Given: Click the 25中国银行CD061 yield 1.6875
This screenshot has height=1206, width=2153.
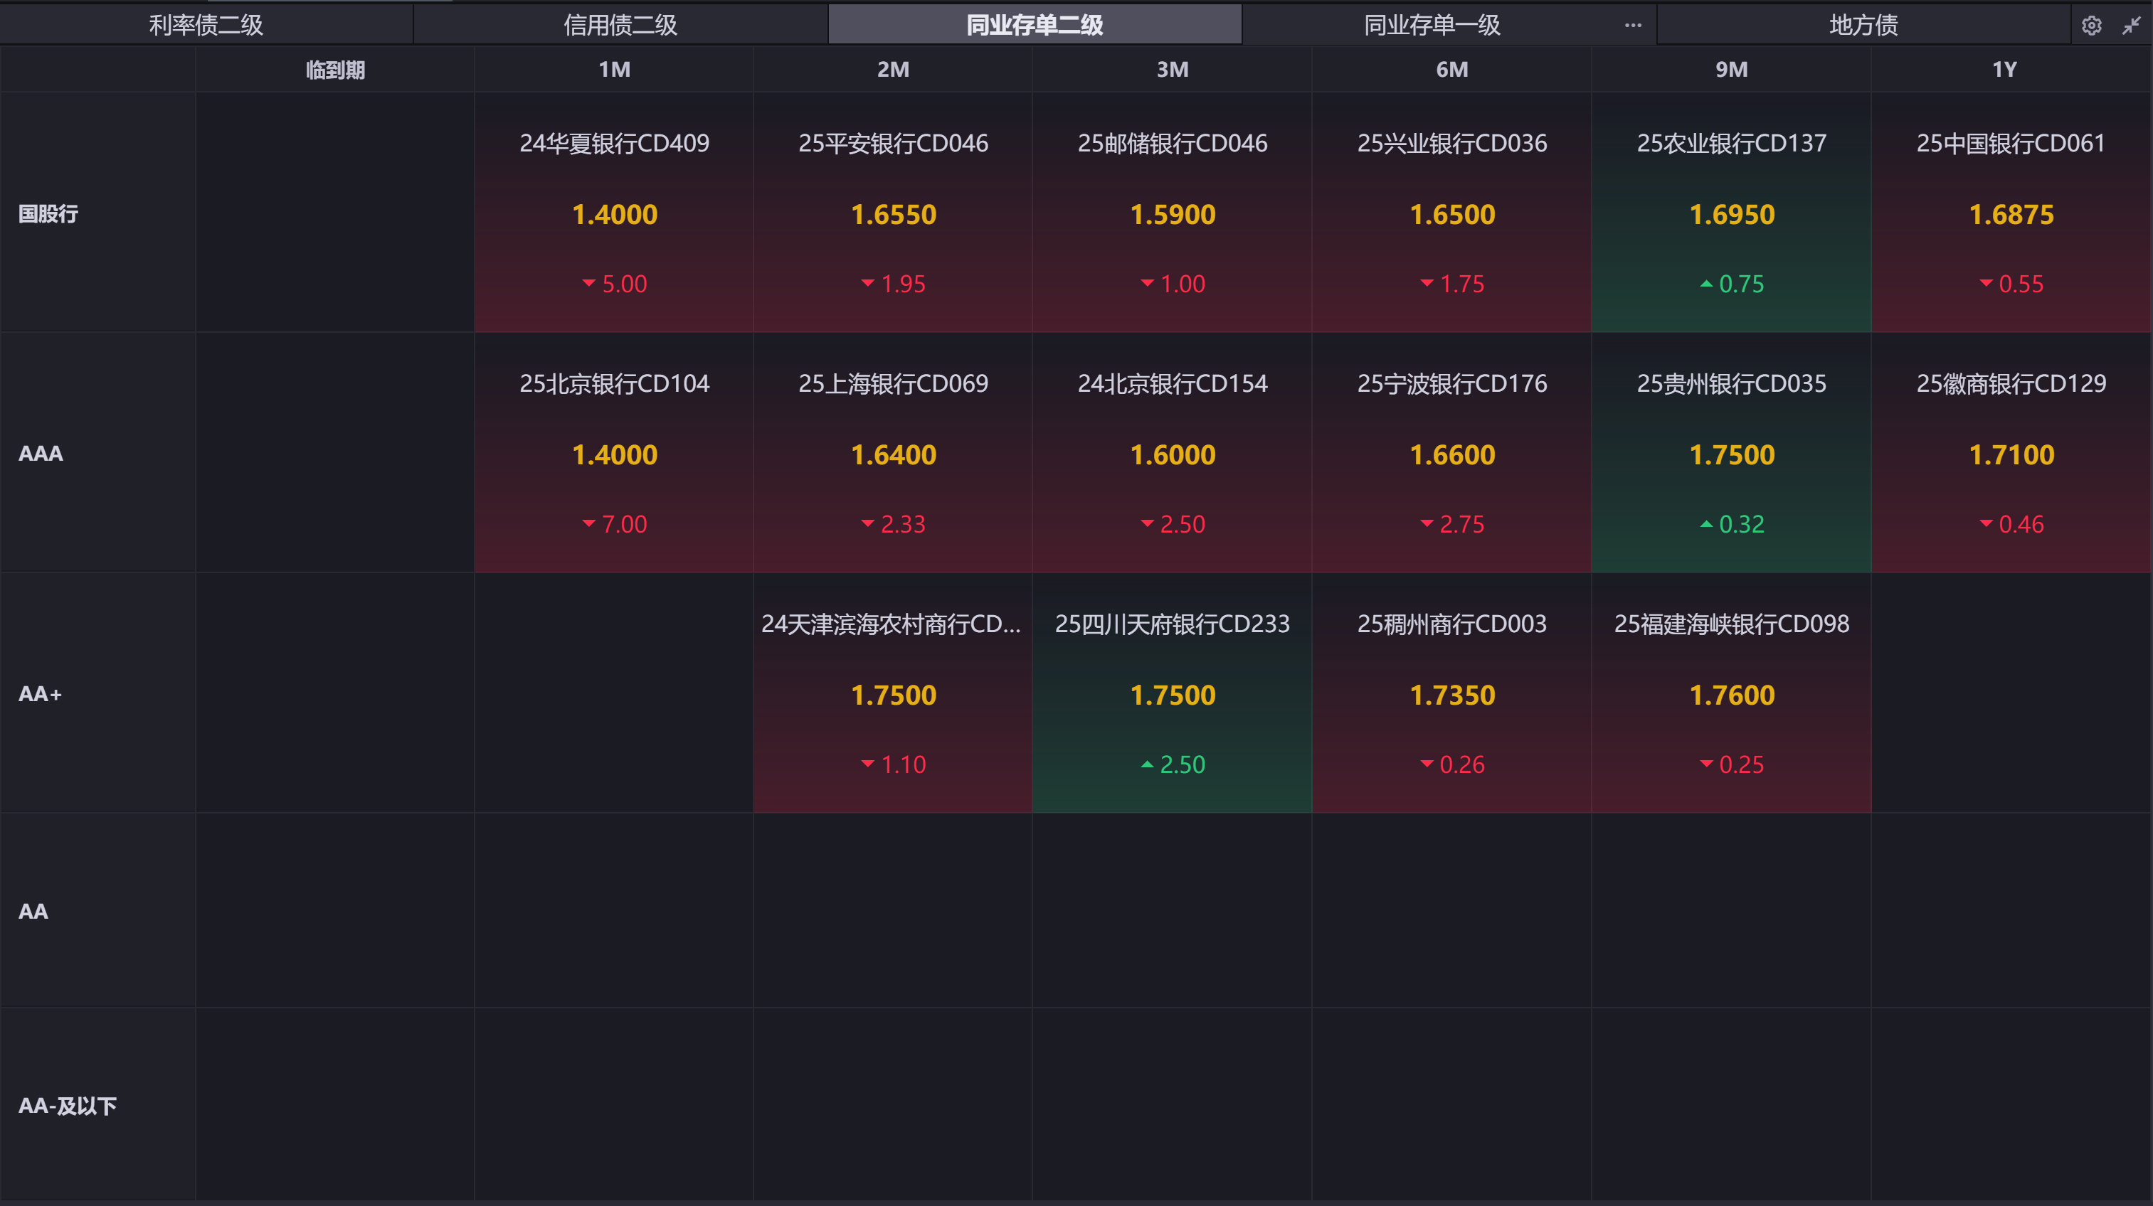Looking at the screenshot, I should point(2011,215).
